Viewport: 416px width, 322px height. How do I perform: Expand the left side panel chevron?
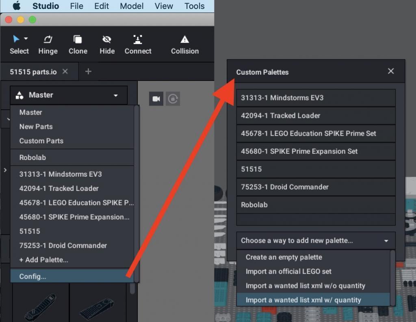click(5, 170)
